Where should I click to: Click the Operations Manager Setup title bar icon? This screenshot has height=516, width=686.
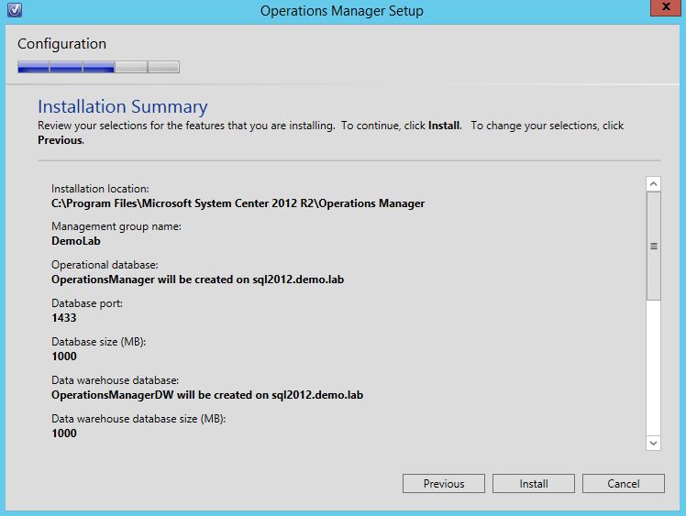click(x=12, y=11)
